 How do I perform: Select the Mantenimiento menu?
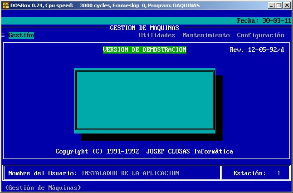tap(206, 35)
